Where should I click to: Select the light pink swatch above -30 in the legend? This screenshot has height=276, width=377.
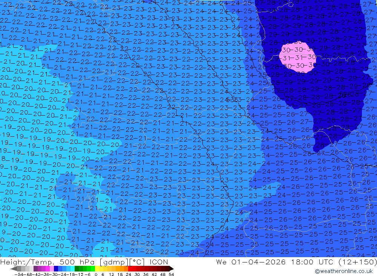52,268
